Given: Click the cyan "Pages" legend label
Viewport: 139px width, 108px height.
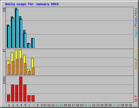Looking at the screenshot, I should [136, 33].
